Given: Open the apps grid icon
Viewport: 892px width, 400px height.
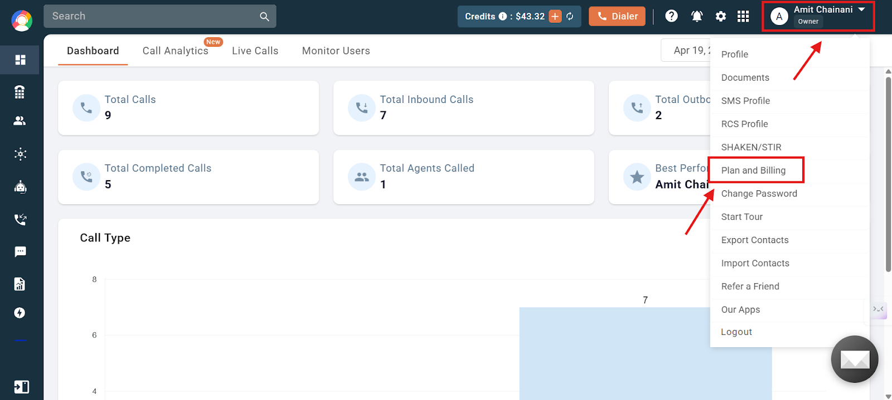Looking at the screenshot, I should (743, 16).
